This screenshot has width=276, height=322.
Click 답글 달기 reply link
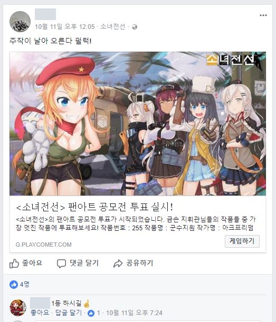coord(69,313)
